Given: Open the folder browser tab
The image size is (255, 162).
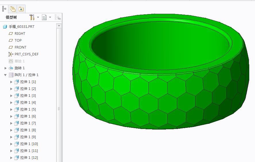Looking at the screenshot, I should tap(13, 9).
